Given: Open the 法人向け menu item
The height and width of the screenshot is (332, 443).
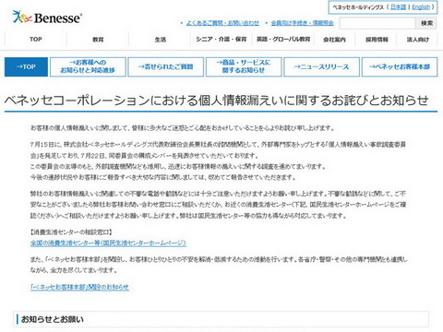Looking at the screenshot, I should click(417, 40).
